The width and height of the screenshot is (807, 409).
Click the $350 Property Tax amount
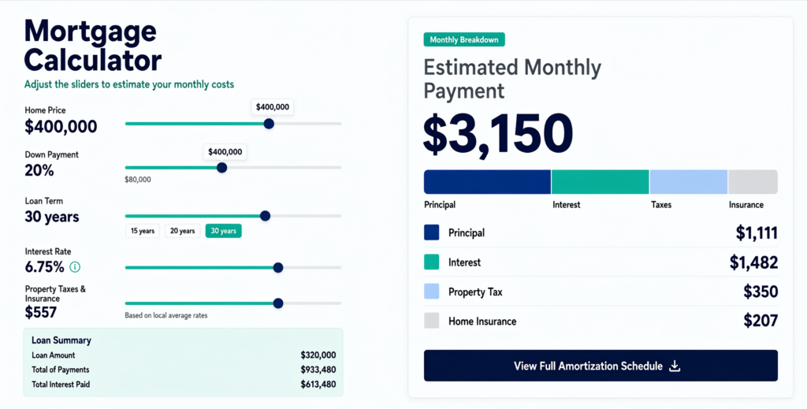(761, 292)
